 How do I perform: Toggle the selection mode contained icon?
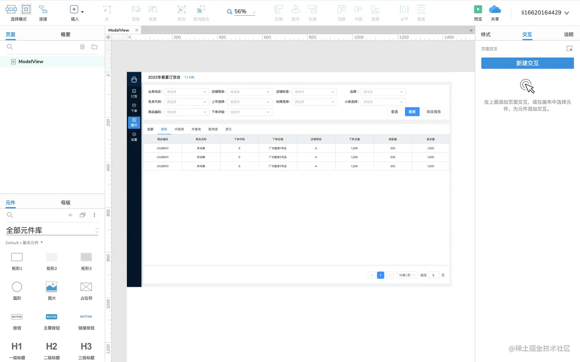coord(26,9)
